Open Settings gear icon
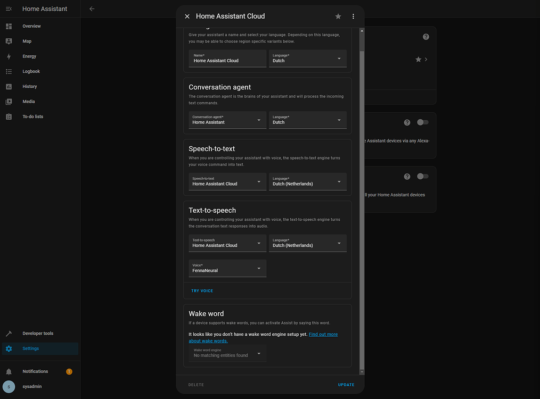Screen dimensions: 540x399 point(9,348)
